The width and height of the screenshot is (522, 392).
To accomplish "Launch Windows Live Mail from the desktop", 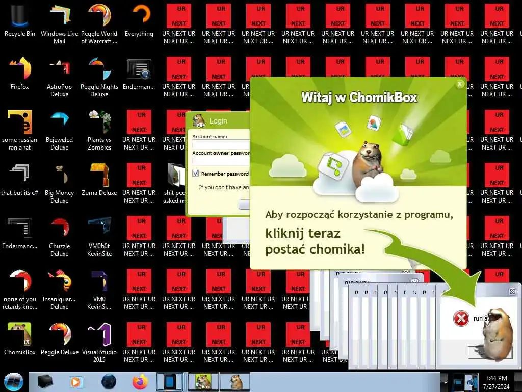I will [x=59, y=24].
